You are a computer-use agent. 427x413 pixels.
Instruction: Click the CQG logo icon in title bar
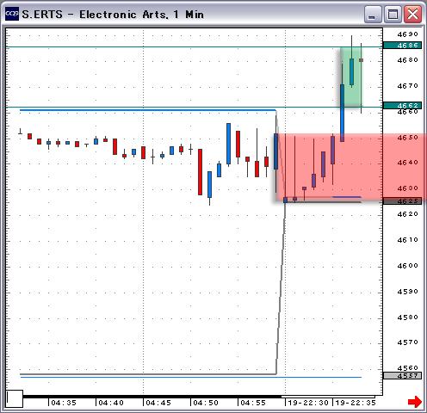click(x=12, y=14)
